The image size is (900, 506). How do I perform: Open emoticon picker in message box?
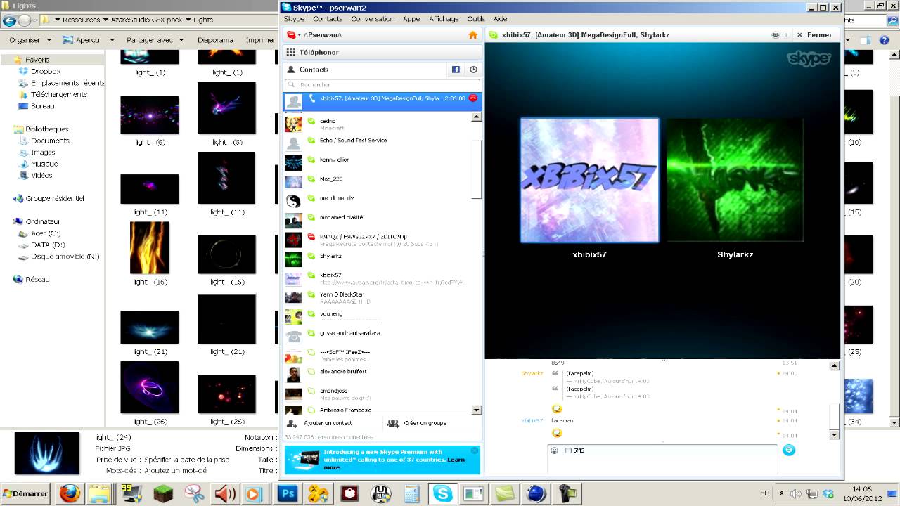pyautogui.click(x=555, y=450)
